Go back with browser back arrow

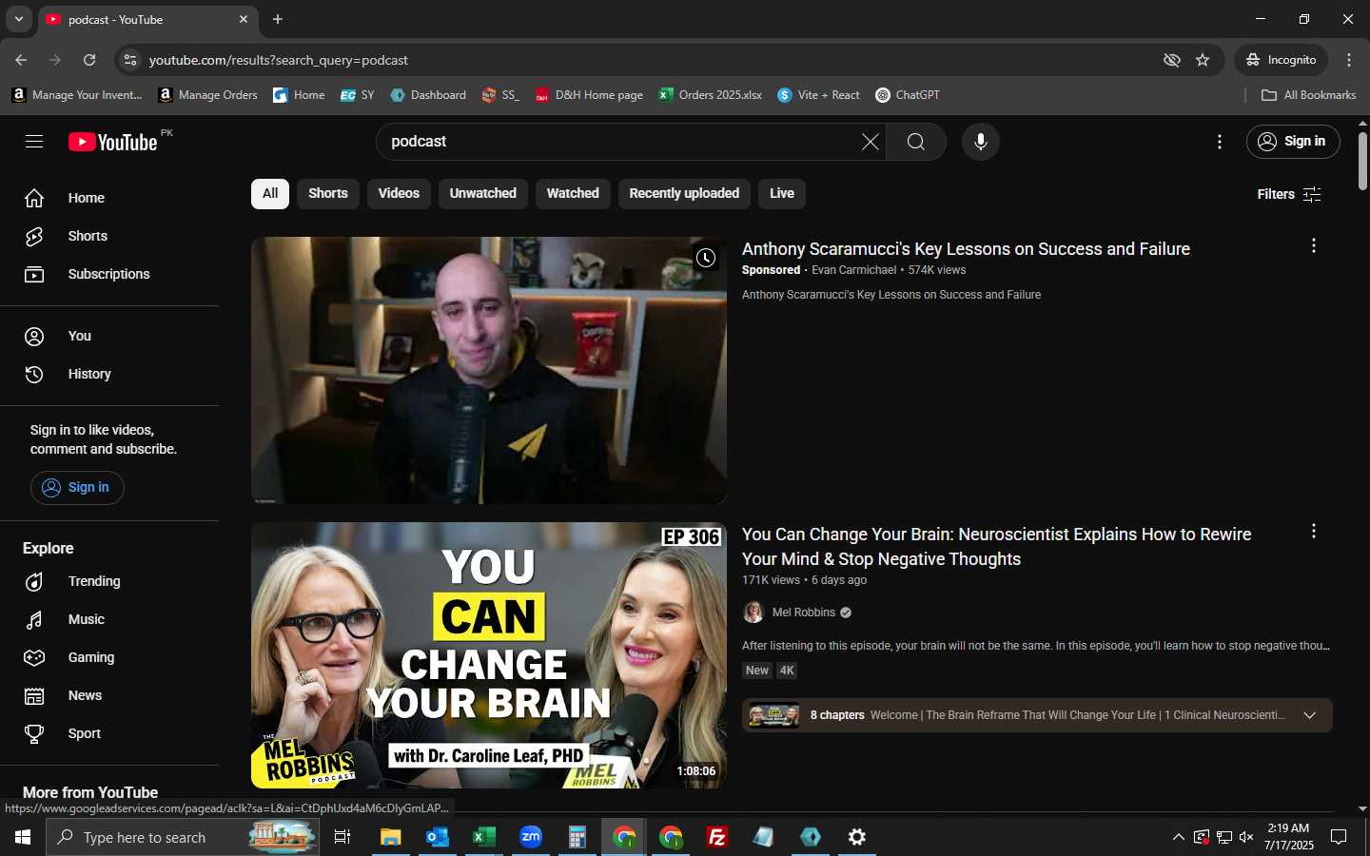pos(21,60)
